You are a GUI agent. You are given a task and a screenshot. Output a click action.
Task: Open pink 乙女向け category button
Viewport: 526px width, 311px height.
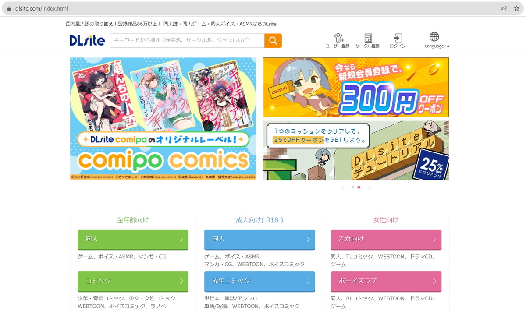point(386,239)
